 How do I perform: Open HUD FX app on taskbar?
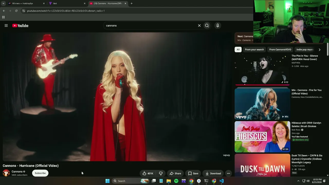[x=184, y=181]
